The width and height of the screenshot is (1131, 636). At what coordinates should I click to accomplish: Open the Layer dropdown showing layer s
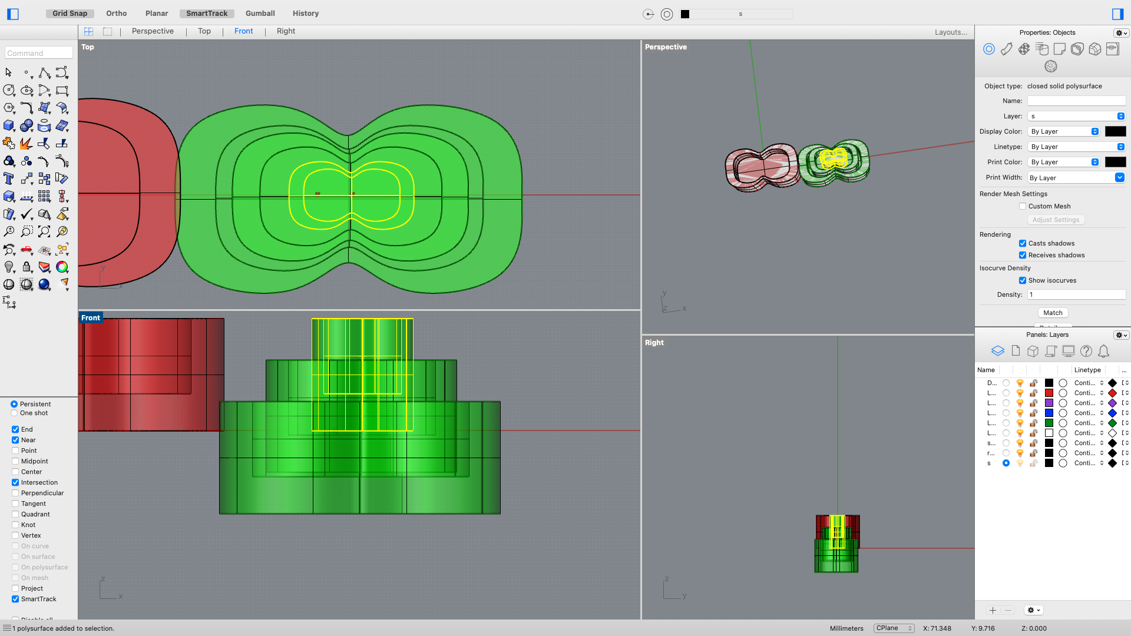pyautogui.click(x=1076, y=116)
